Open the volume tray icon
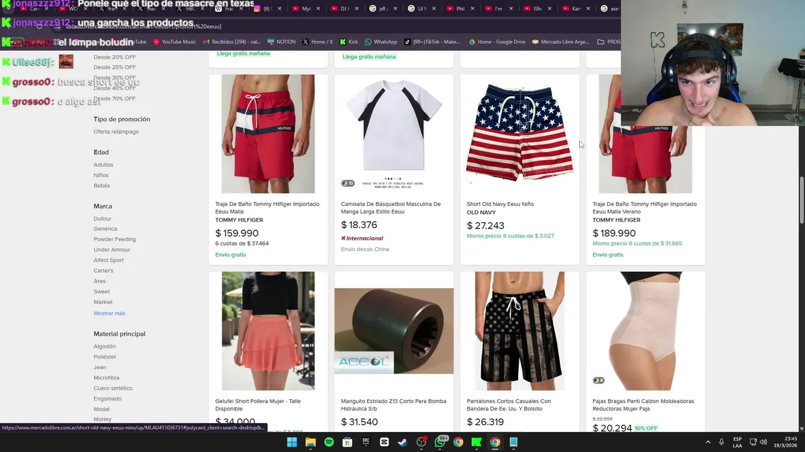The height and width of the screenshot is (452, 805). 764,442
